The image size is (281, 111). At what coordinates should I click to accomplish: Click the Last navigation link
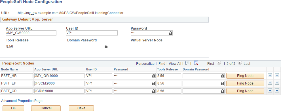tap(247, 64)
